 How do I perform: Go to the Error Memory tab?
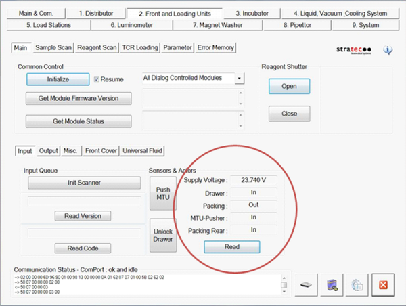(216, 48)
